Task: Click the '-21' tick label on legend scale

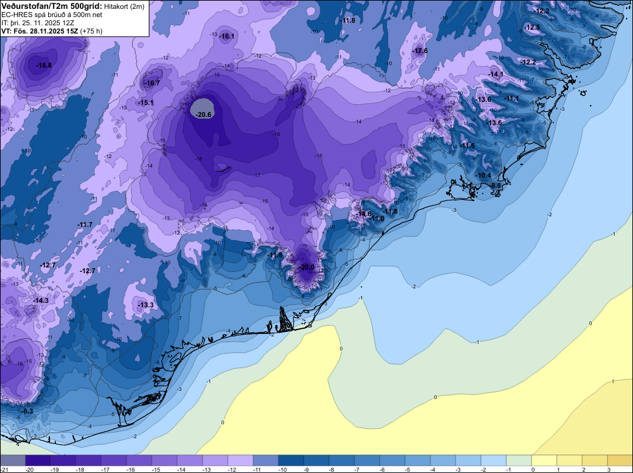Action: [4, 469]
